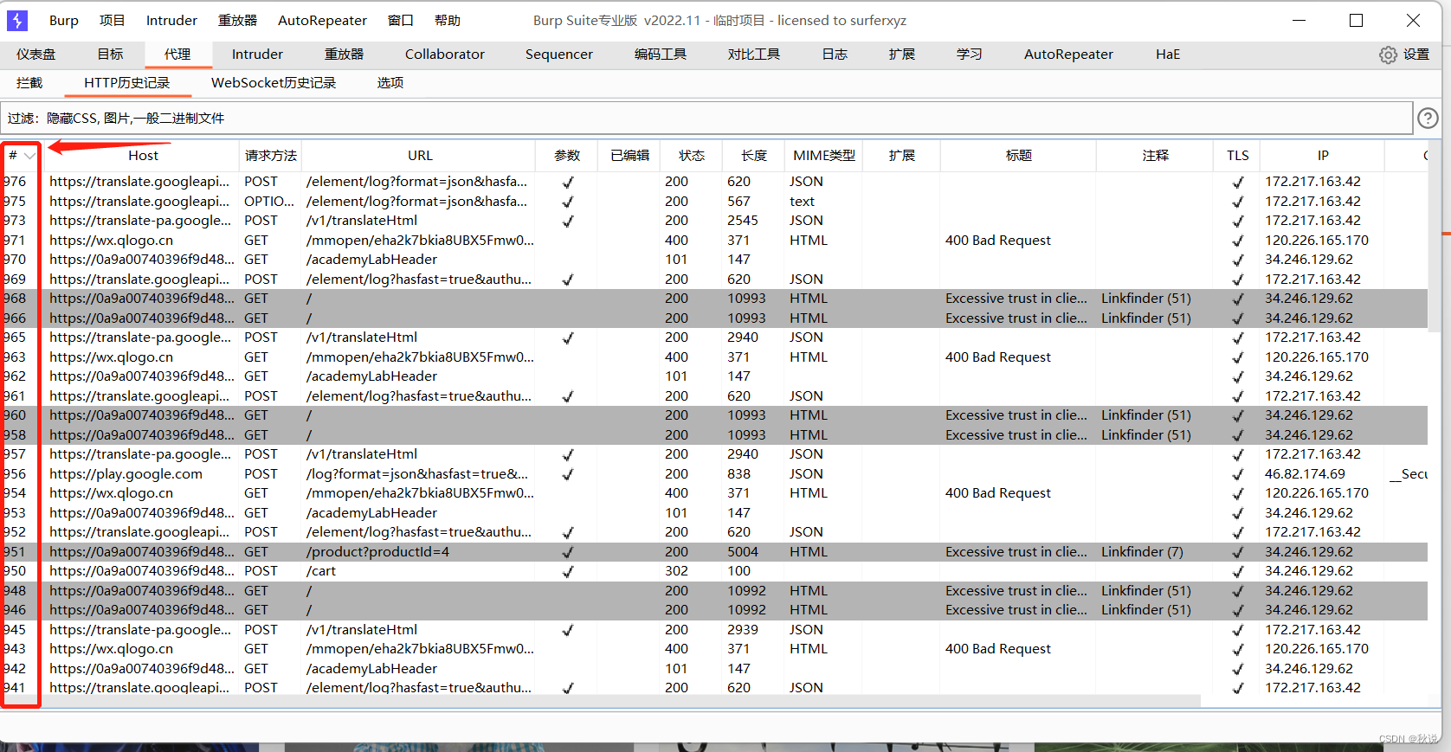Open the 帮助 menu

click(x=448, y=20)
